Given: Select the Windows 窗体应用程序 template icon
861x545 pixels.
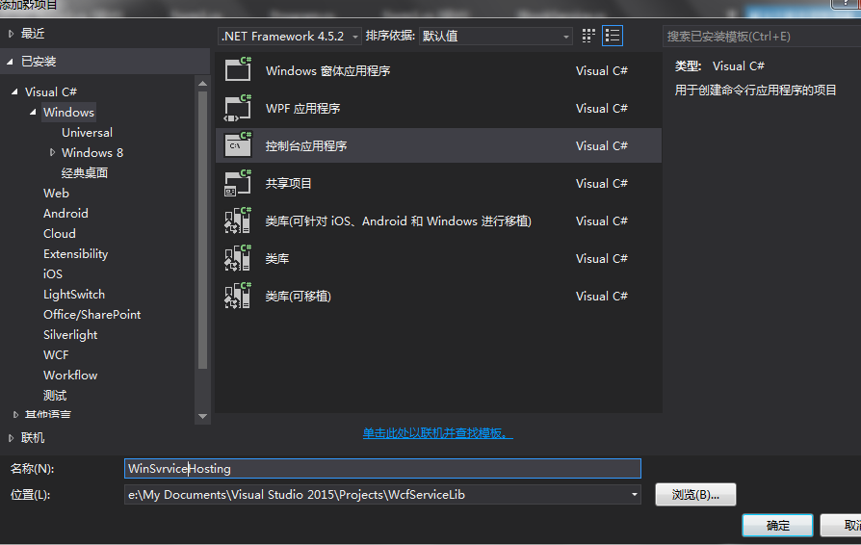Looking at the screenshot, I should (238, 69).
